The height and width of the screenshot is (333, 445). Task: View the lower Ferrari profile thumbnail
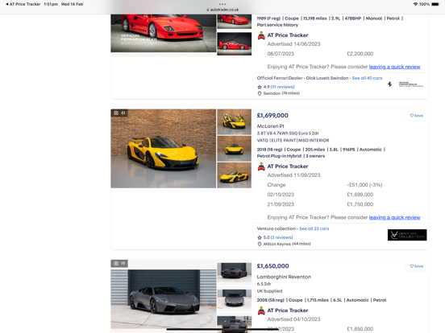[234, 44]
